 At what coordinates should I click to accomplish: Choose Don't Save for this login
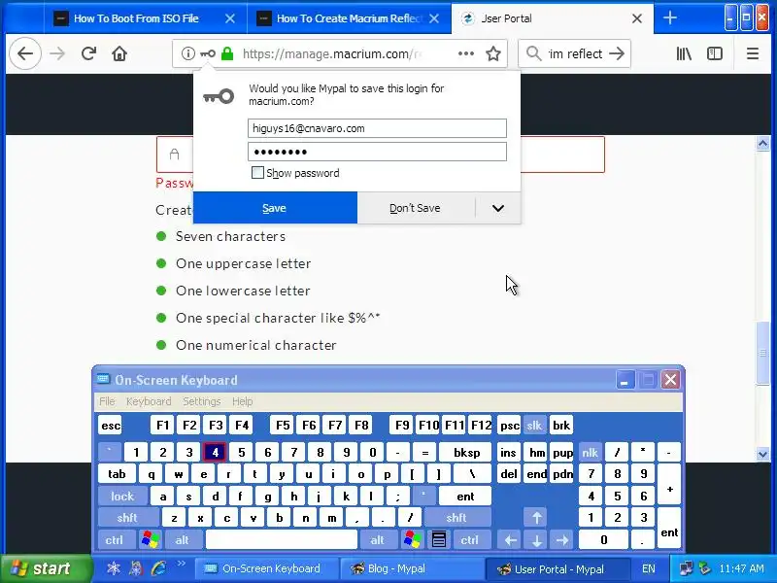tap(416, 208)
